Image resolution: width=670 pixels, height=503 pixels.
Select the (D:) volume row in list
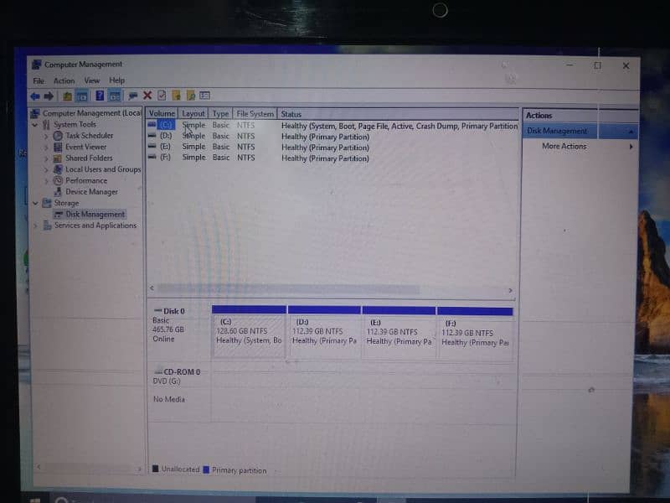pyautogui.click(x=165, y=136)
